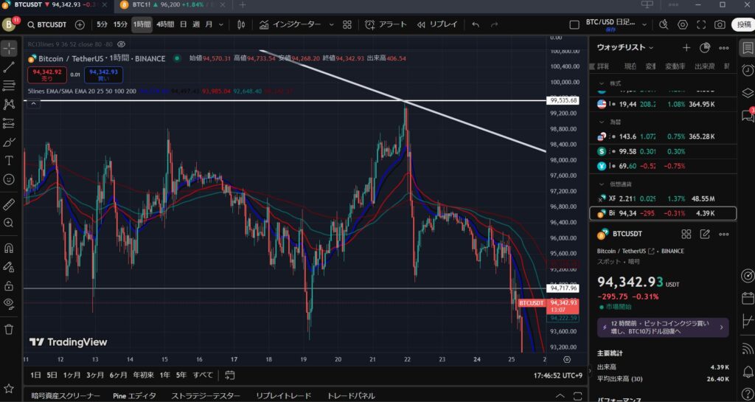
Task: Edit the BTCUSDT symbol note
Action: point(705,235)
